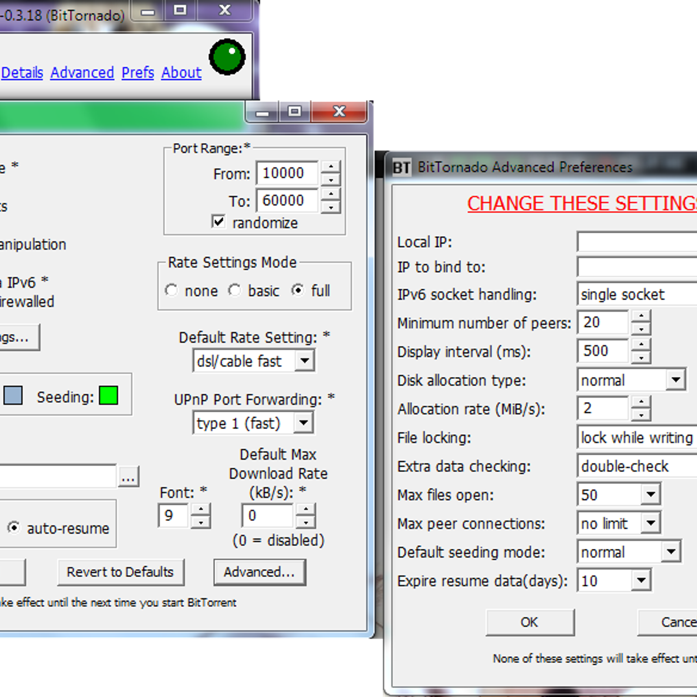Maximize the BitTornado main window
697x697 pixels.
180,10
